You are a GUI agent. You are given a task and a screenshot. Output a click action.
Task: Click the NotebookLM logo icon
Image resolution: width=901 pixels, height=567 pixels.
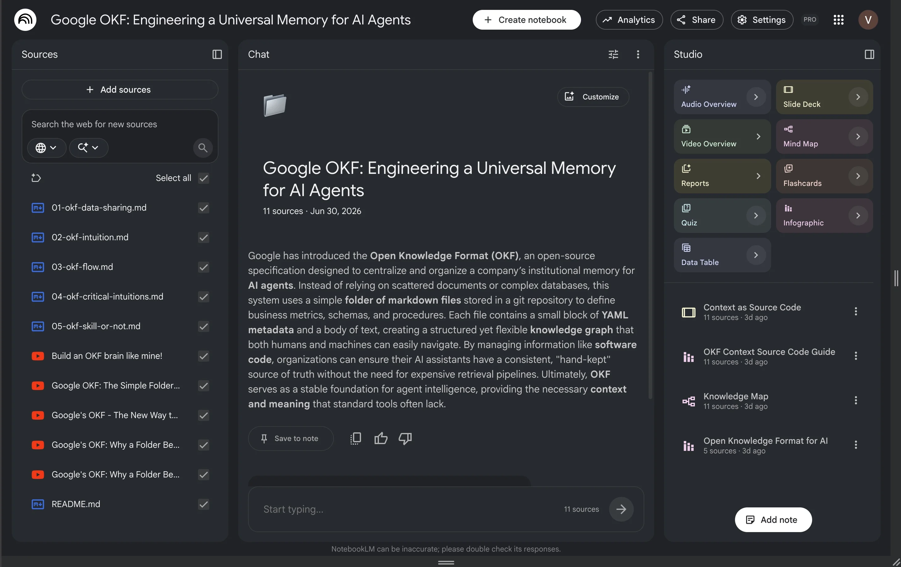[25, 19]
